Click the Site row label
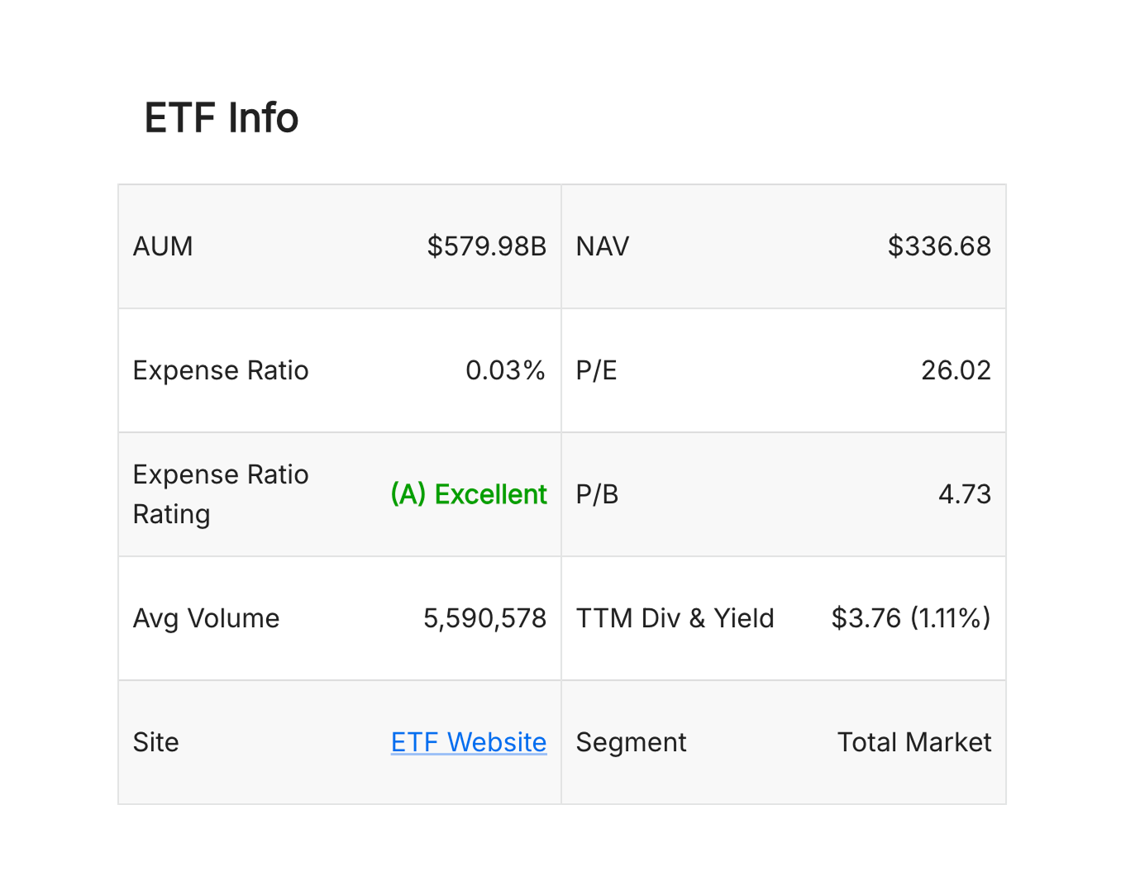Screen dimensions: 1121x876 point(155,742)
